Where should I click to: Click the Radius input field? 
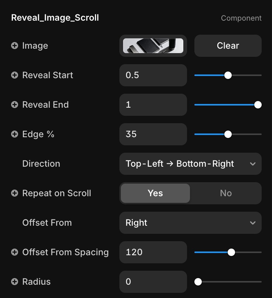(x=153, y=282)
